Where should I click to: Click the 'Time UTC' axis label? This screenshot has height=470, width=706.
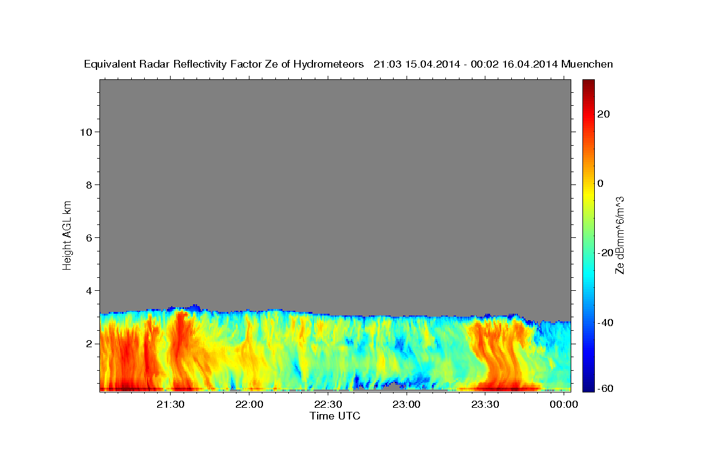[335, 416]
